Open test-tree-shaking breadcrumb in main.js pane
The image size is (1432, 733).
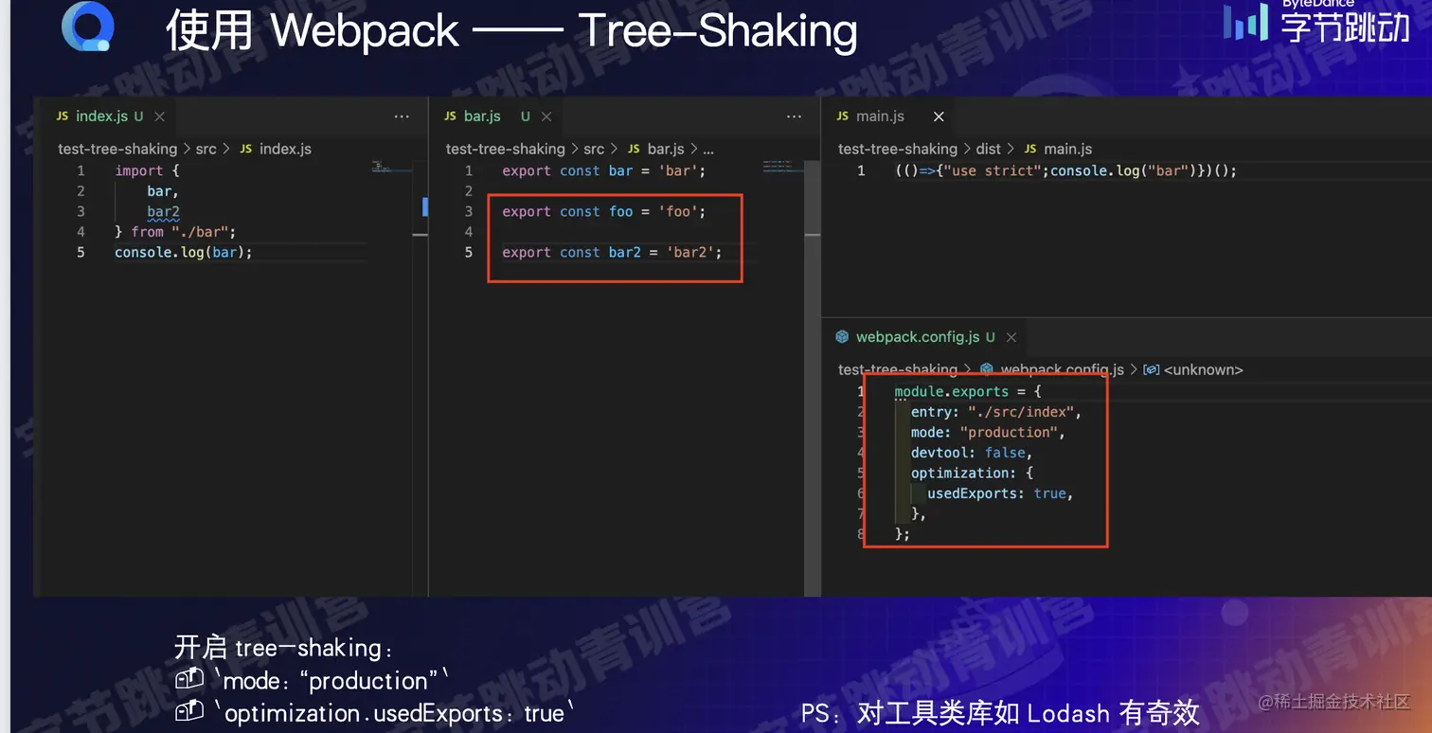point(898,149)
